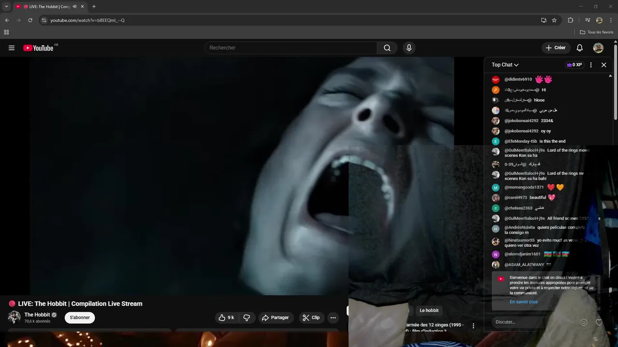
Task: Click @slovndjanim1601 chat message
Action: 557,254
